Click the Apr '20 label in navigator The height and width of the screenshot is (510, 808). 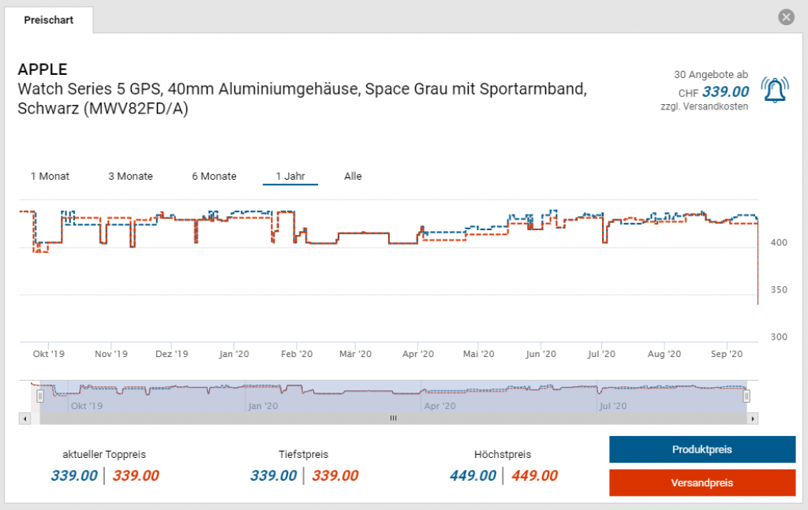point(440,405)
